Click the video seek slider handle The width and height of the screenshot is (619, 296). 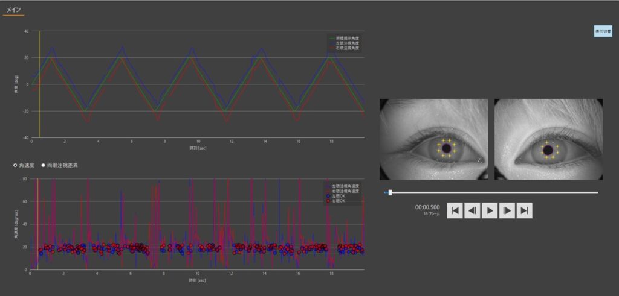pos(390,193)
